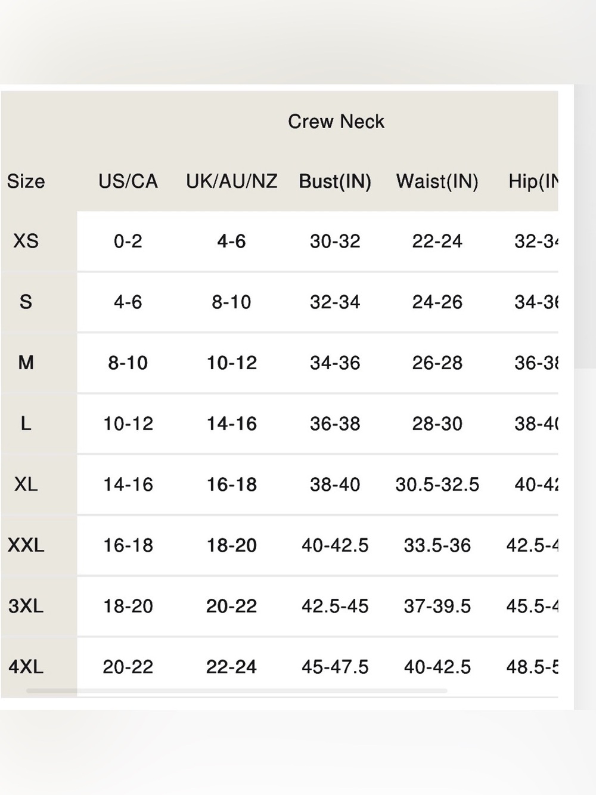Click the Waist(IN) column header
This screenshot has width=596, height=795.
click(x=437, y=181)
